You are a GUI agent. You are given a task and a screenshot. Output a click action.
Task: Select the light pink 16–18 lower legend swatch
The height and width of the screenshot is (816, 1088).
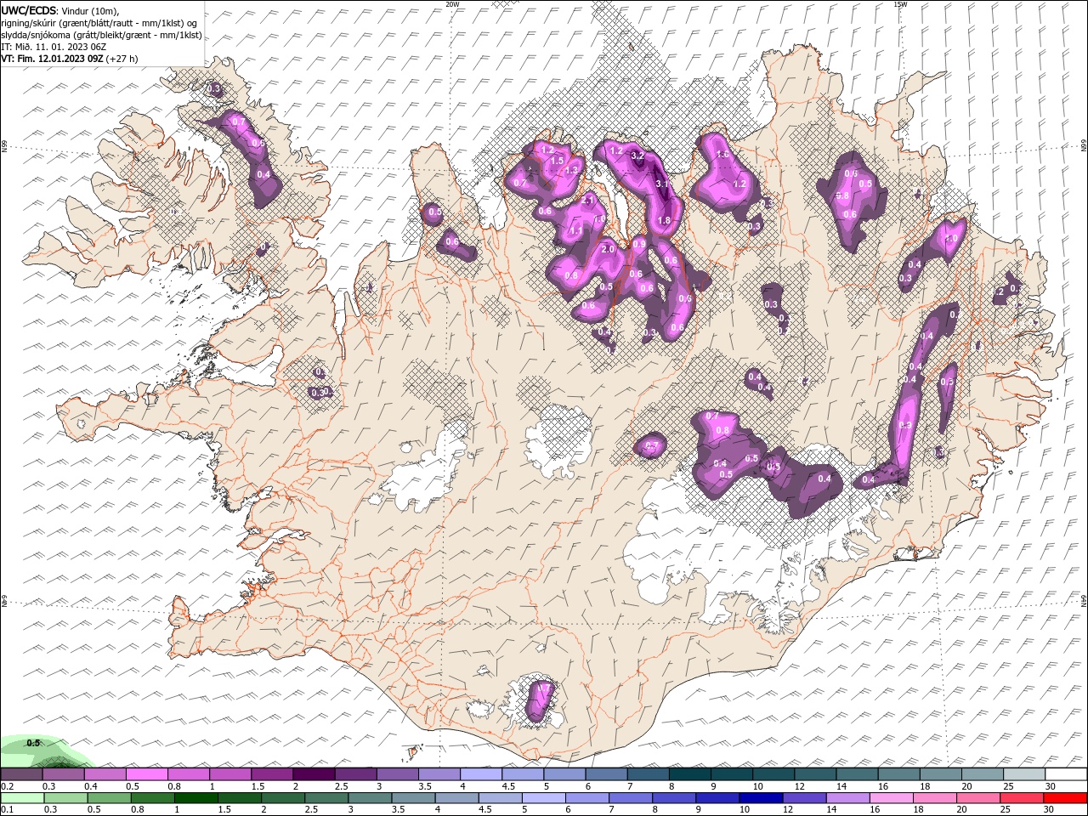pos(892,798)
